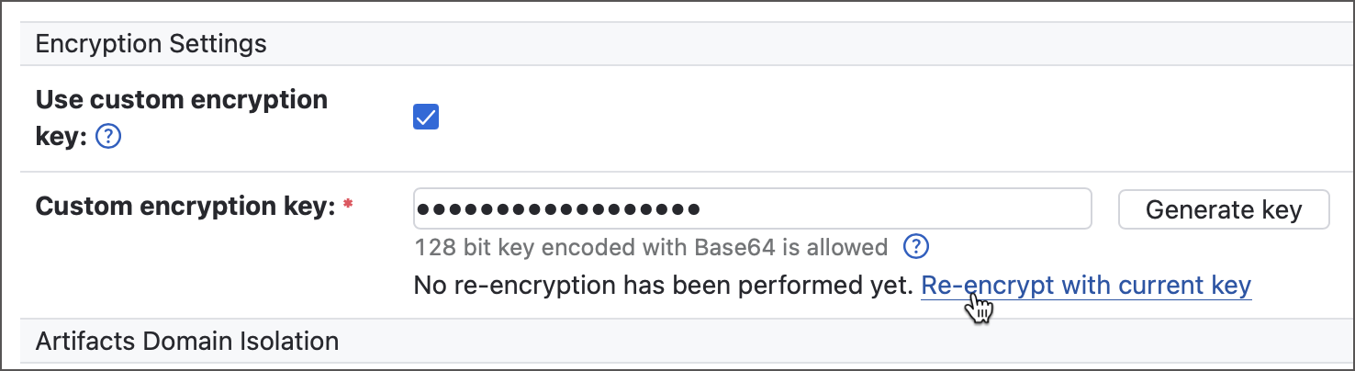Click the Encryption Settings section header
This screenshot has width=1355, height=371.
[151, 43]
